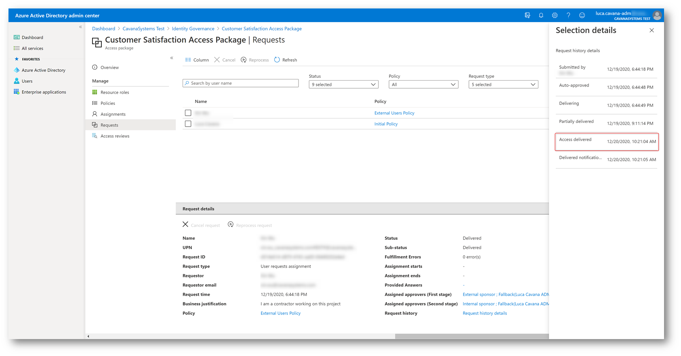The width and height of the screenshot is (681, 356).
Task: Click the Access reviews icon
Action: tap(95, 135)
